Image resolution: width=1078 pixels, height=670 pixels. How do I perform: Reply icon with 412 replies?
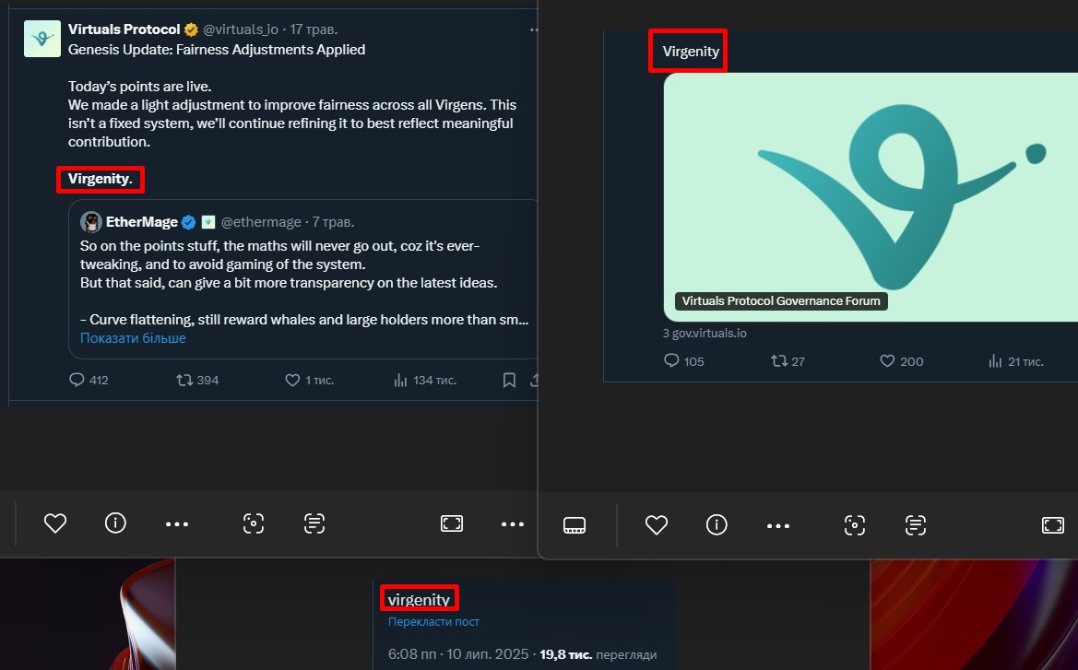(x=77, y=380)
